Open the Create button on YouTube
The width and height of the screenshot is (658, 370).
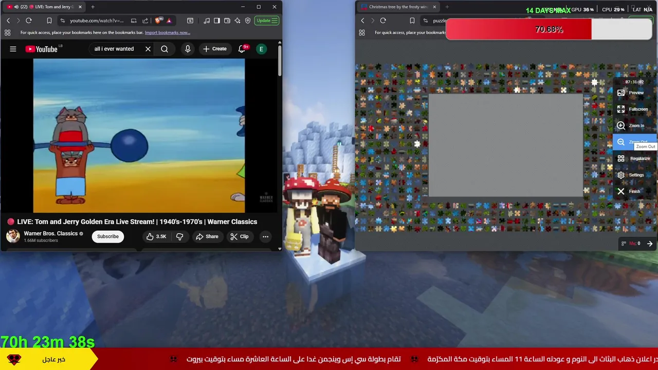(215, 49)
